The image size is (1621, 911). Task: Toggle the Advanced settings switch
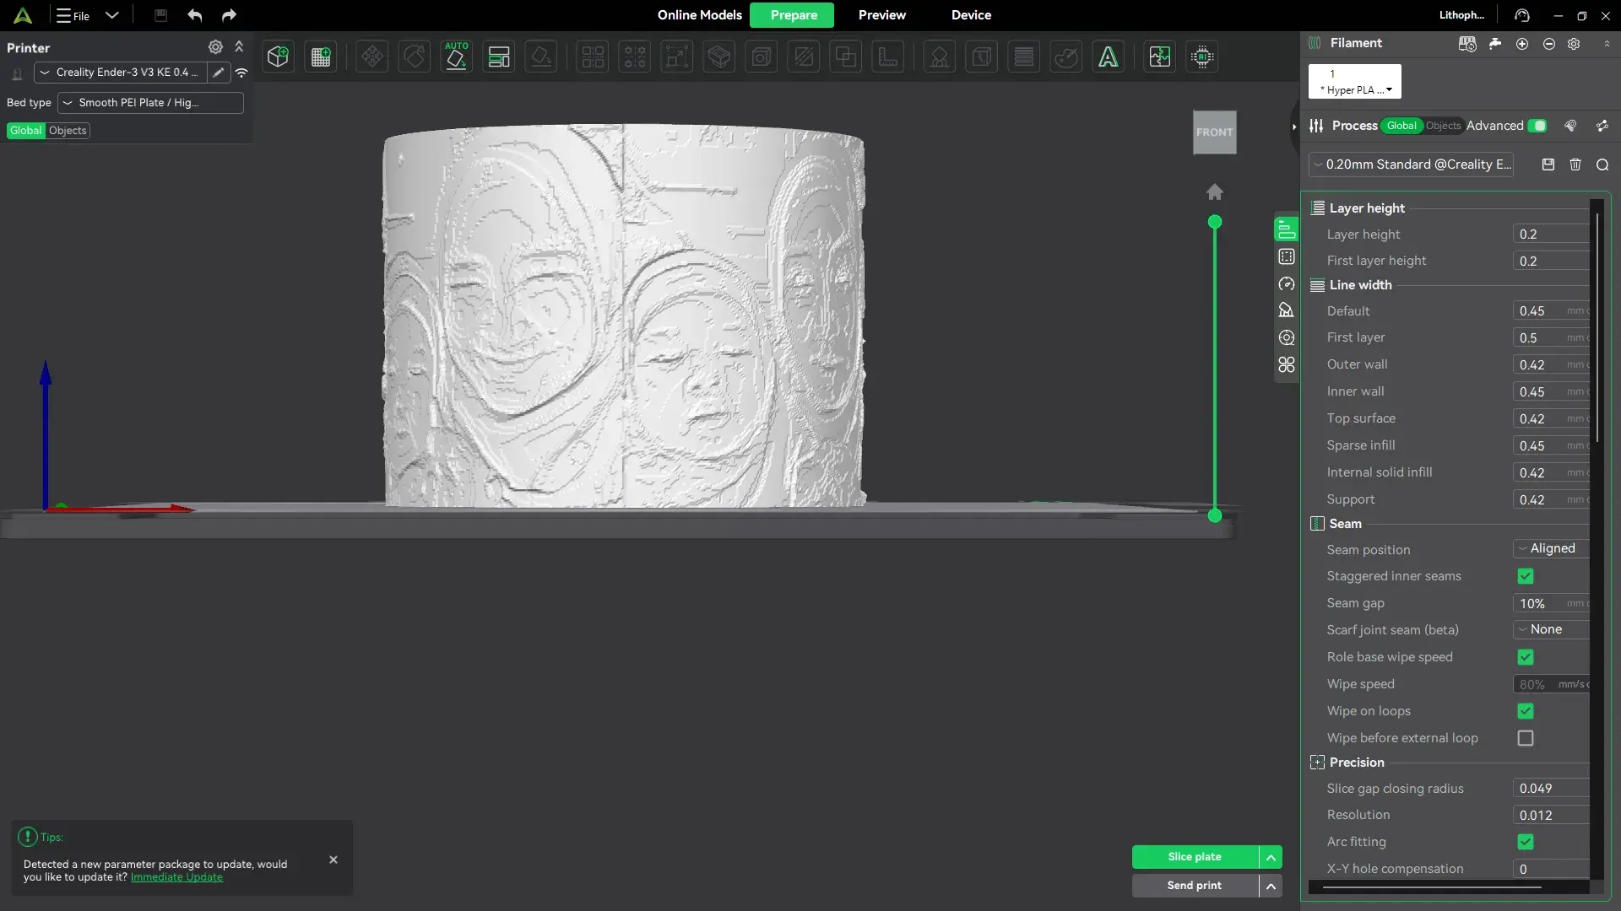click(x=1538, y=126)
